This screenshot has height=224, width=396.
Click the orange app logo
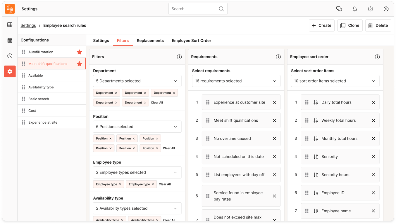[10, 9]
